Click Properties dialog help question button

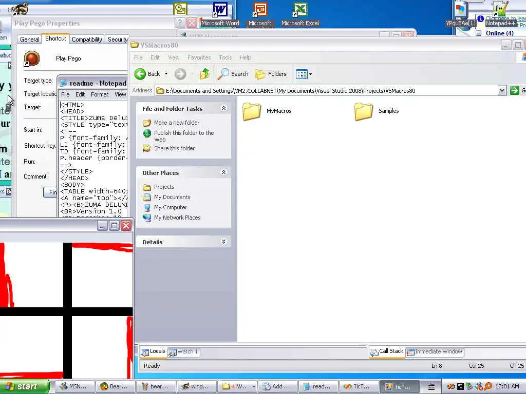(x=180, y=23)
